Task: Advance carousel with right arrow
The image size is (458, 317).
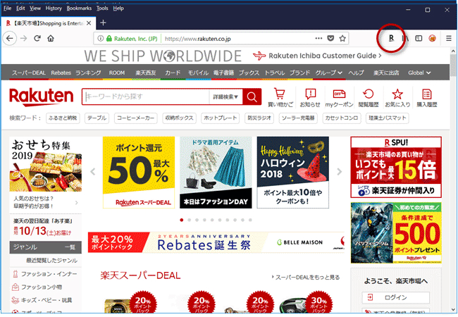Action: pos(339,172)
